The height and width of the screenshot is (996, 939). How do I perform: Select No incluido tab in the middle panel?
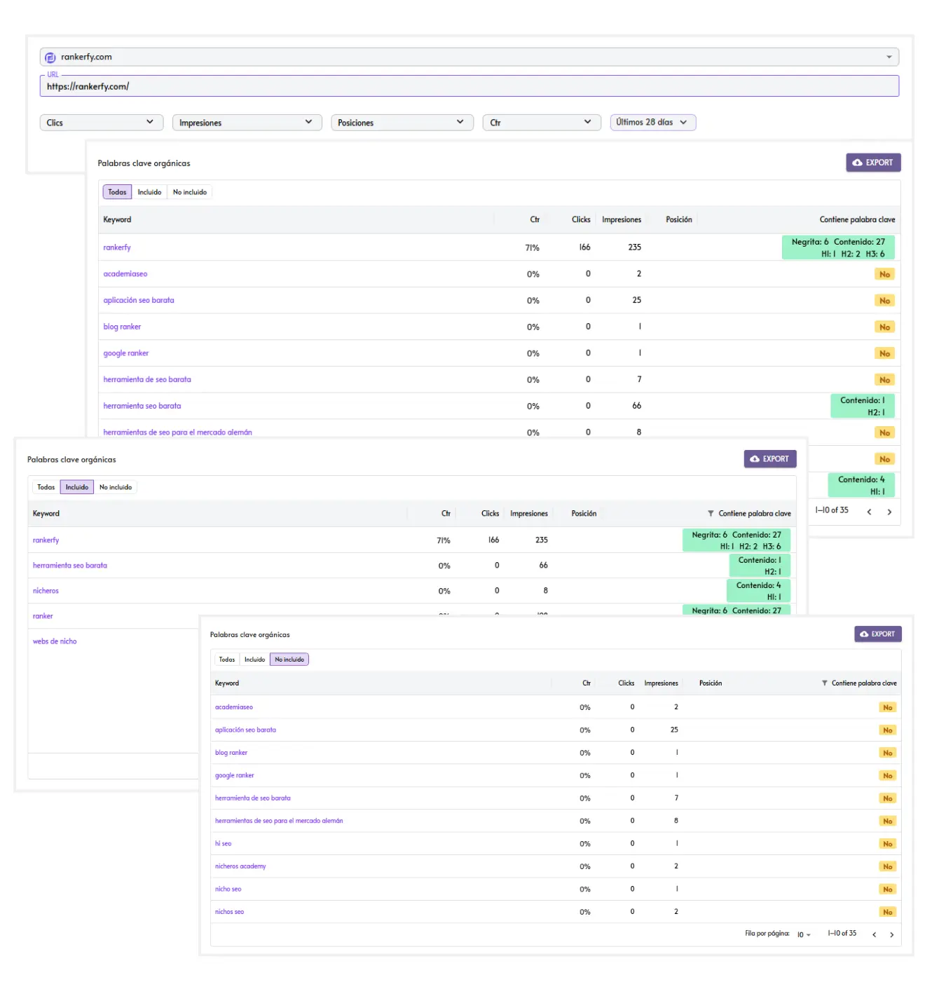tap(116, 487)
